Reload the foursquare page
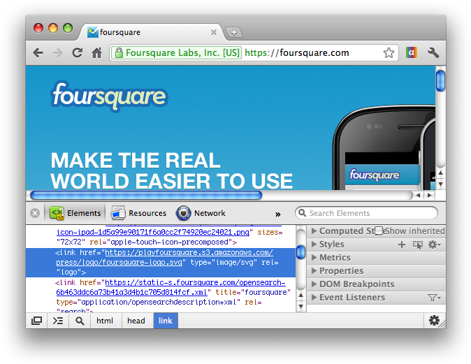 click(78, 53)
